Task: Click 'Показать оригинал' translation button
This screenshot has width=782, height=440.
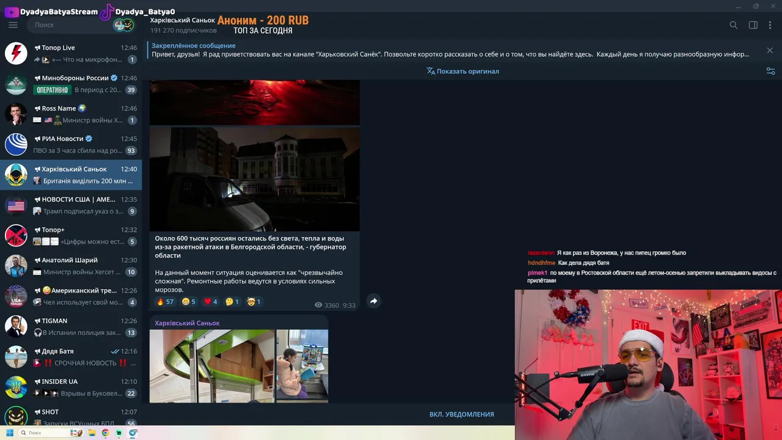Action: (462, 71)
